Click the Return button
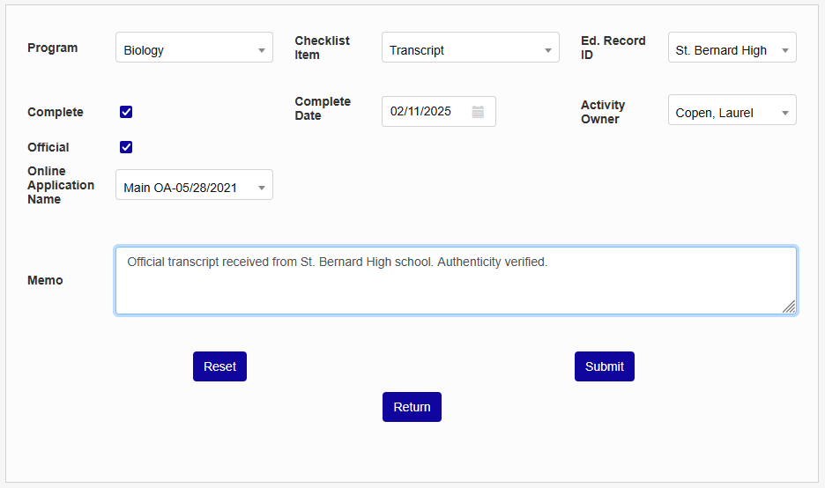This screenshot has width=825, height=488. (x=412, y=407)
